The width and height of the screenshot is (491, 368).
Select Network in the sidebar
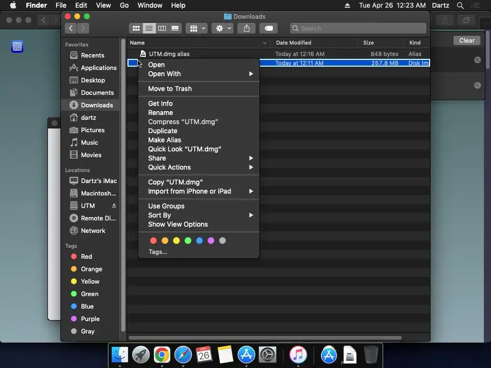coord(90,231)
